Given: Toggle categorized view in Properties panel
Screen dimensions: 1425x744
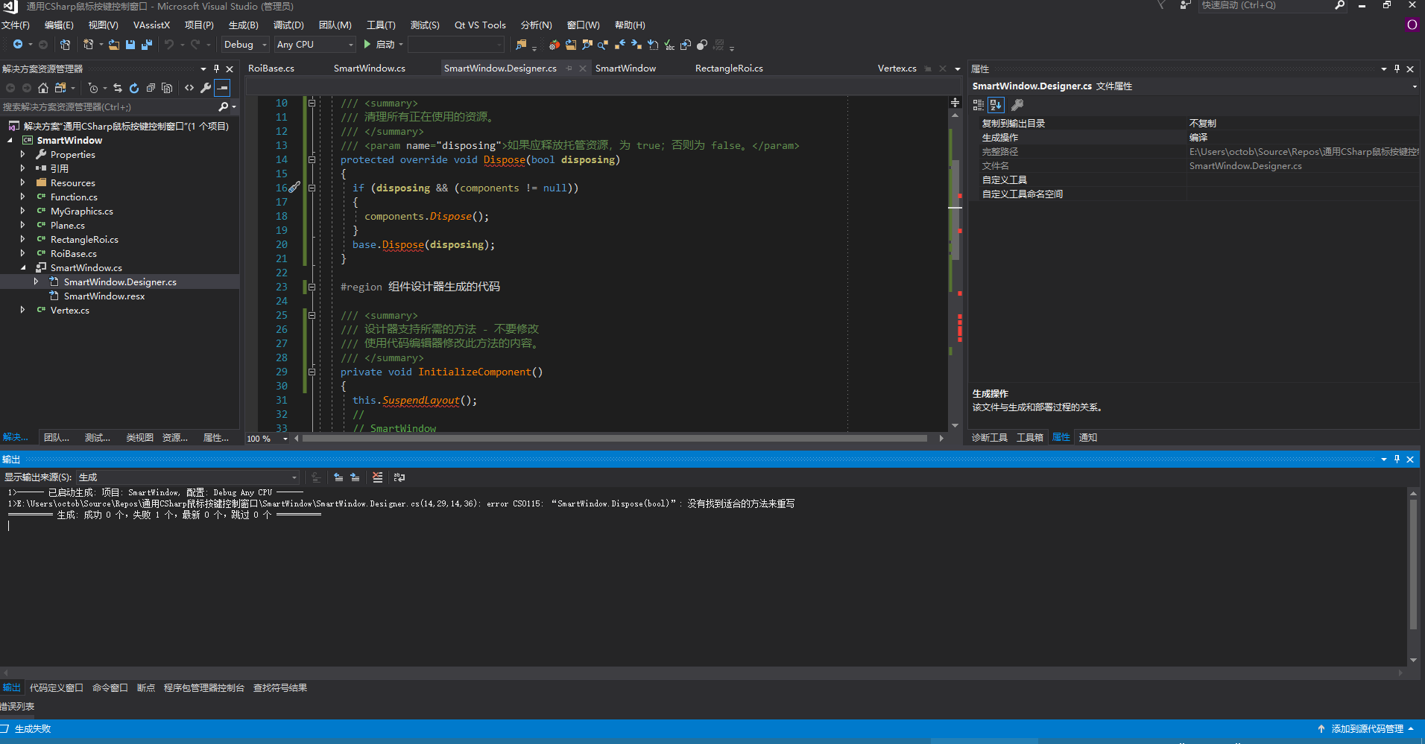Looking at the screenshot, I should (979, 105).
